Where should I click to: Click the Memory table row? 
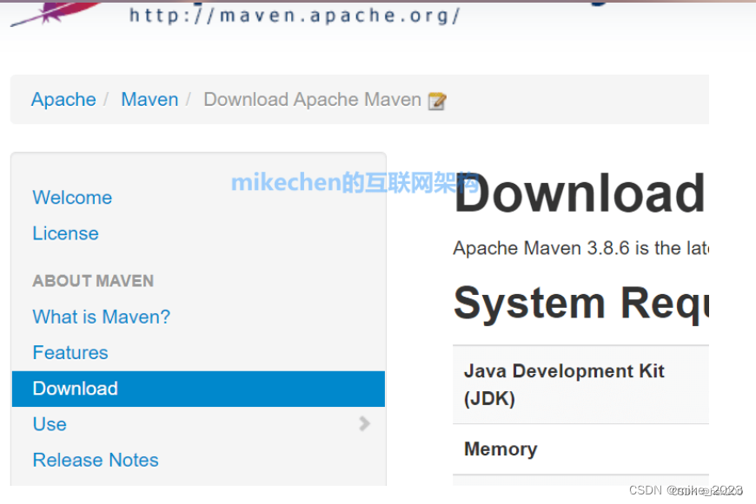tap(501, 449)
